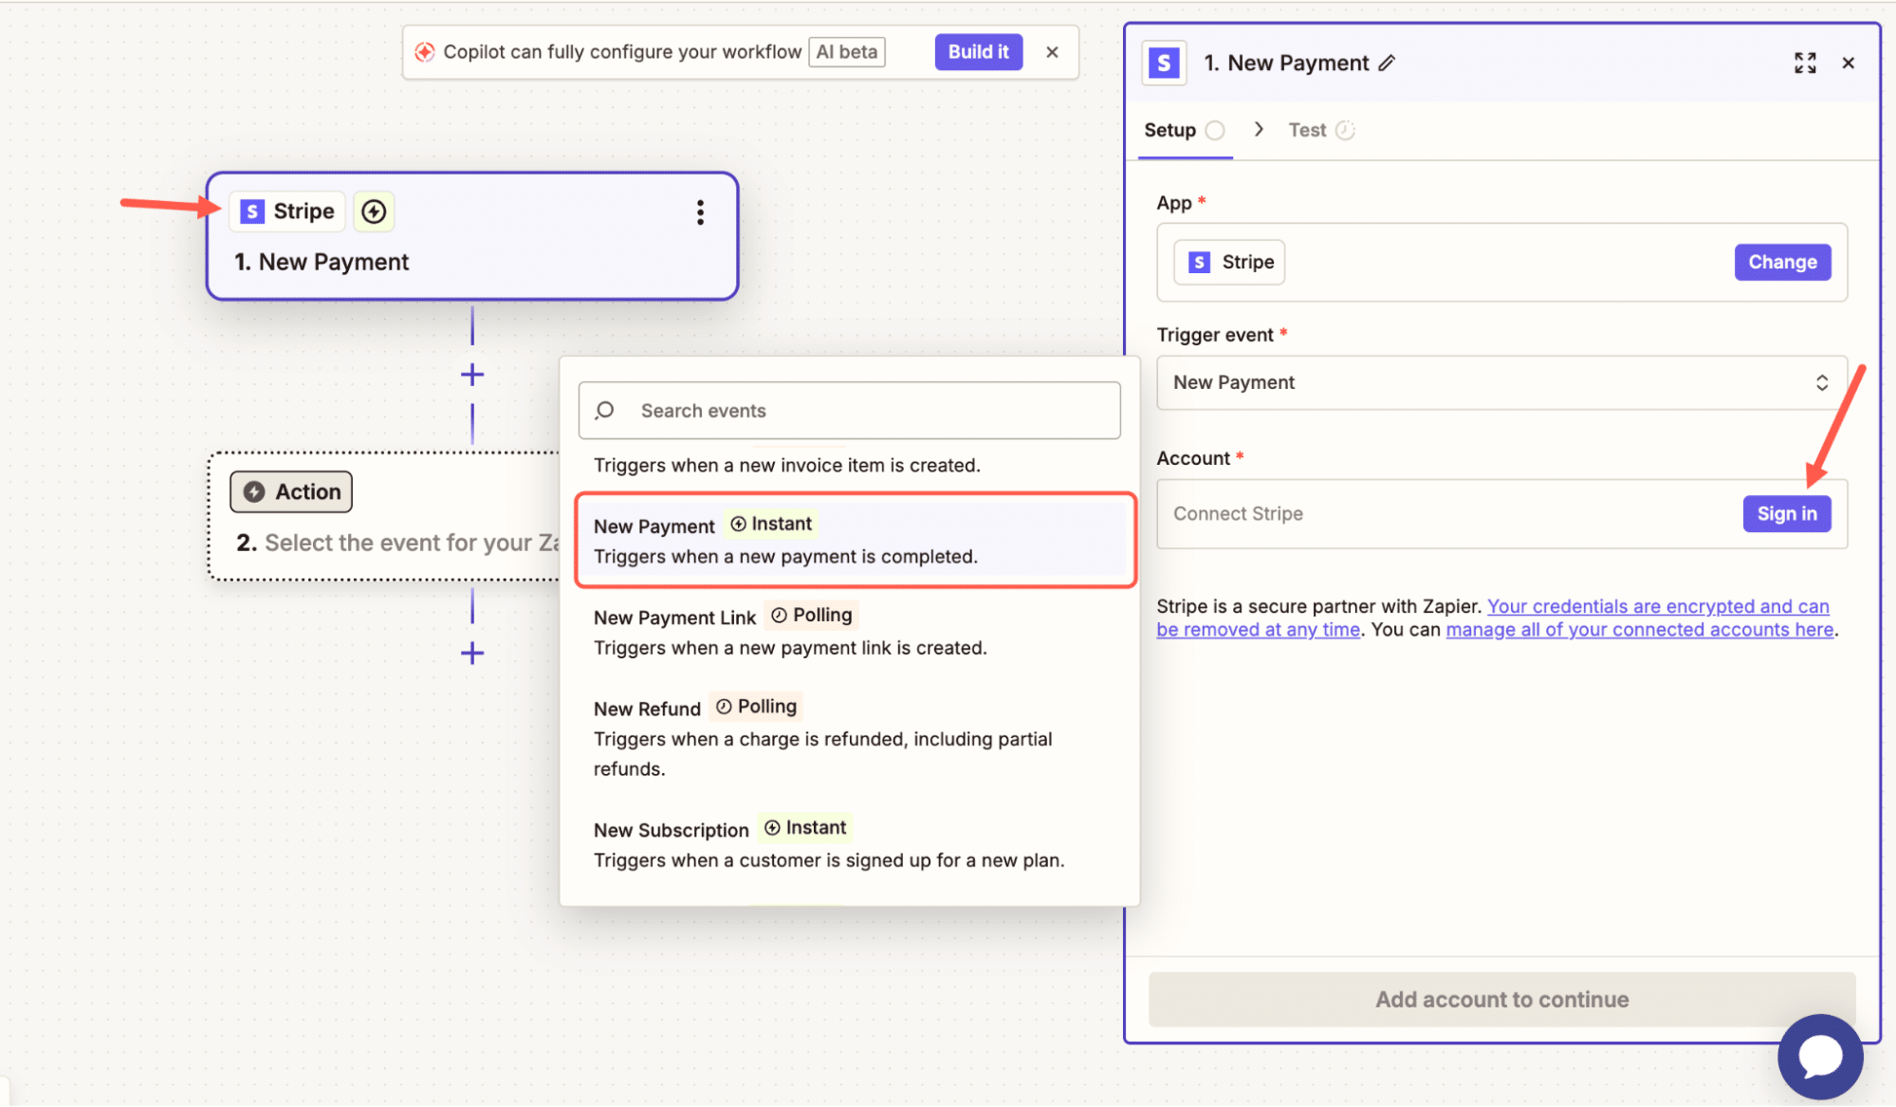Image resolution: width=1896 pixels, height=1107 pixels.
Task: Open the Trigger event dropdown
Action: click(1500, 383)
